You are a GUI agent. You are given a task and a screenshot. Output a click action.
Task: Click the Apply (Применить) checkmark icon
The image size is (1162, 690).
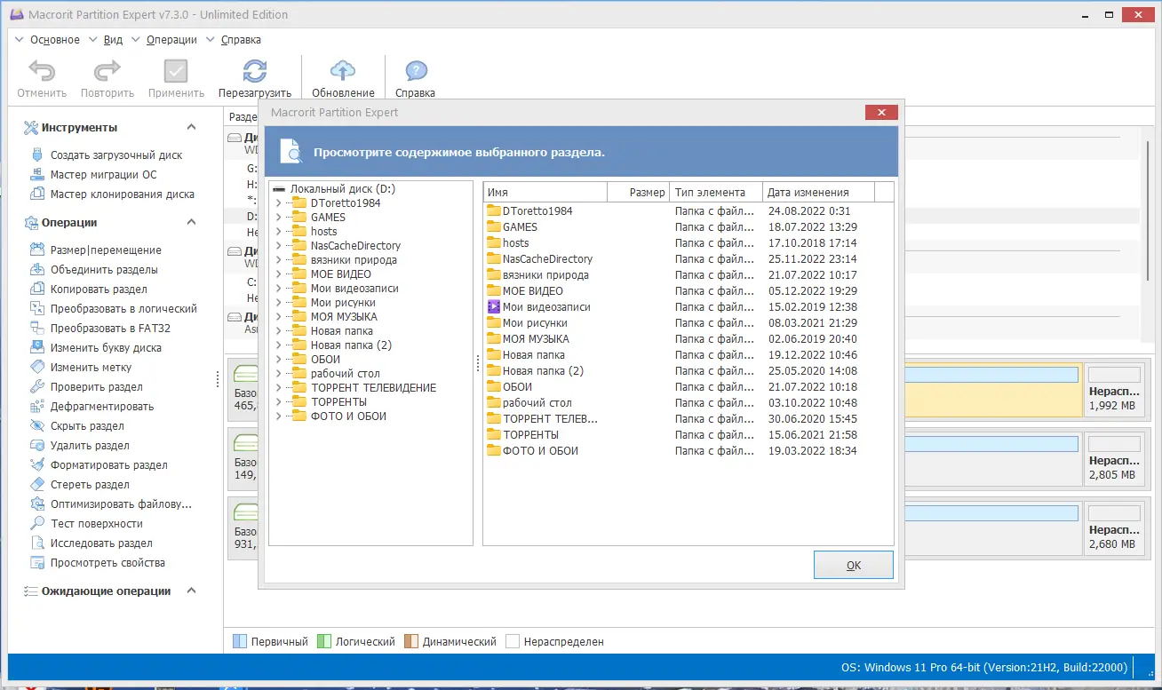coord(176,72)
